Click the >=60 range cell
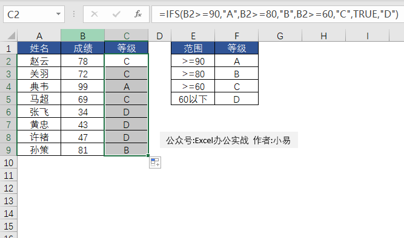The width and height of the screenshot is (404, 238). tap(193, 86)
